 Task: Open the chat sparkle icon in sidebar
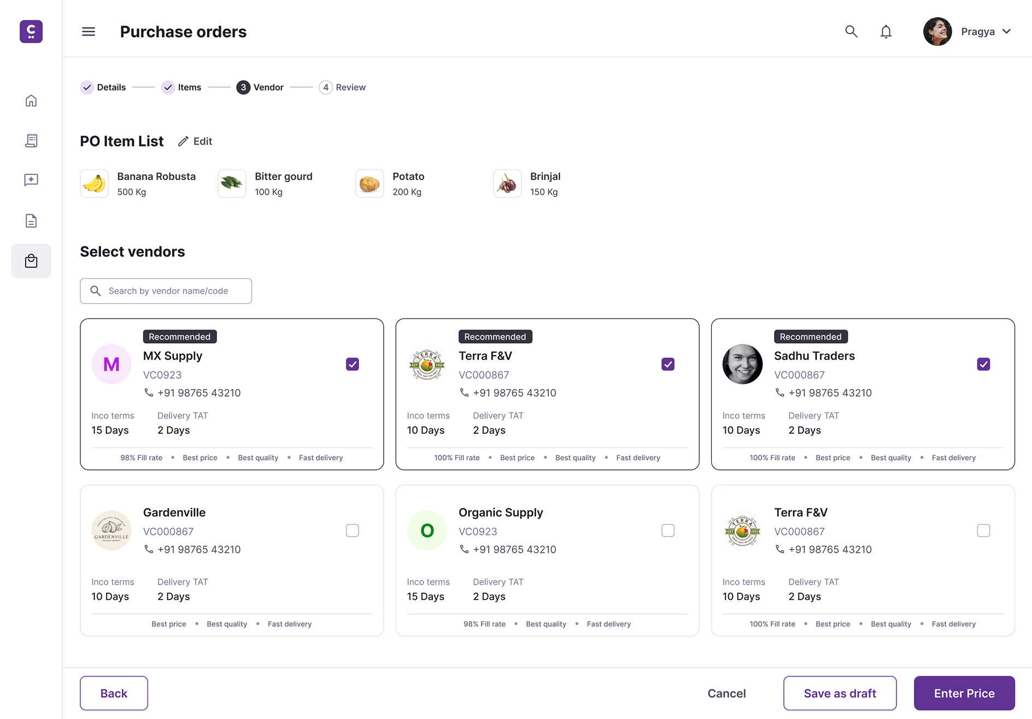(x=31, y=180)
